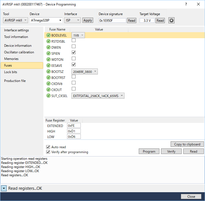
Task: Click the SUT_CKSEL green status check icon
Action: coord(48,96)
